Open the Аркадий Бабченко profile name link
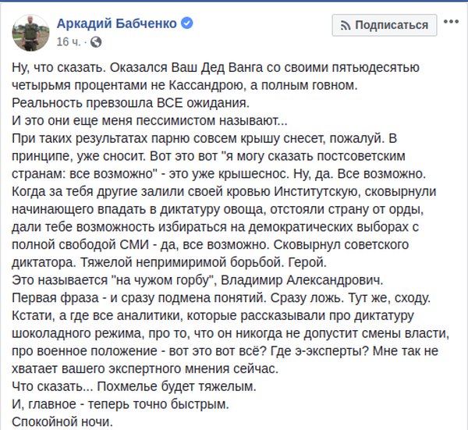Viewport: 468px width, 430px height. click(116, 24)
